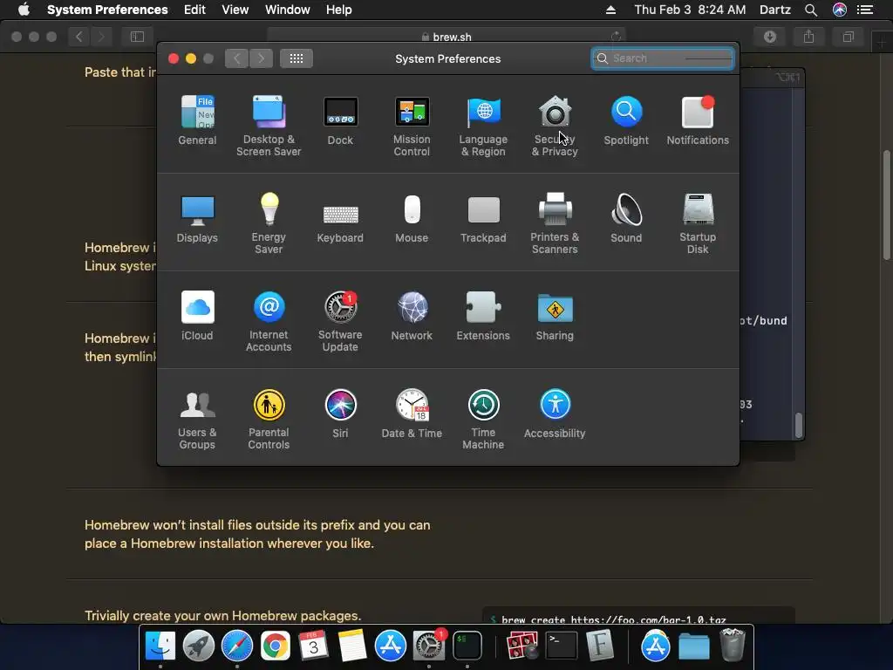The image size is (893, 670).
Task: Open Finder from the Dock
Action: pyautogui.click(x=160, y=646)
